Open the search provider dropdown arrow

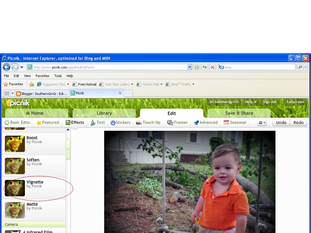click(306, 67)
